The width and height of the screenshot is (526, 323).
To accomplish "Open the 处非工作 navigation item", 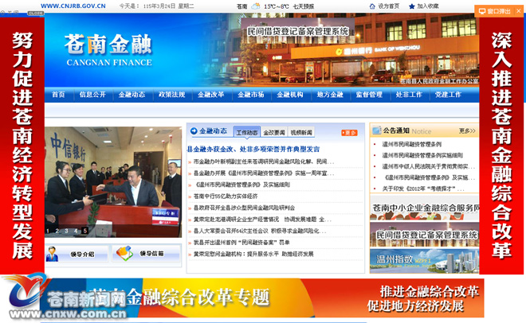I will [x=409, y=95].
